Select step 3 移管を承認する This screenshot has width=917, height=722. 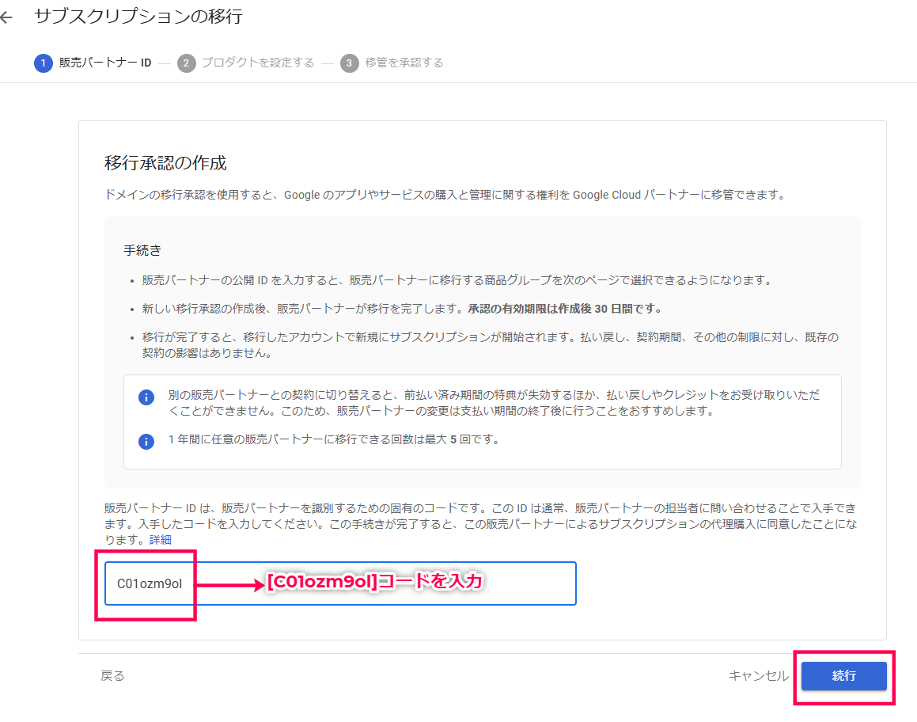[392, 63]
